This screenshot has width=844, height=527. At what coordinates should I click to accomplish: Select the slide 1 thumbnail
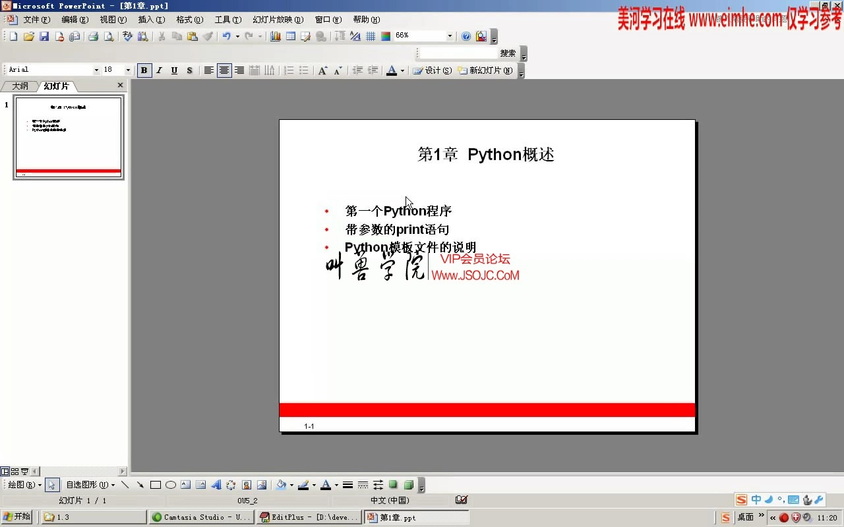69,136
